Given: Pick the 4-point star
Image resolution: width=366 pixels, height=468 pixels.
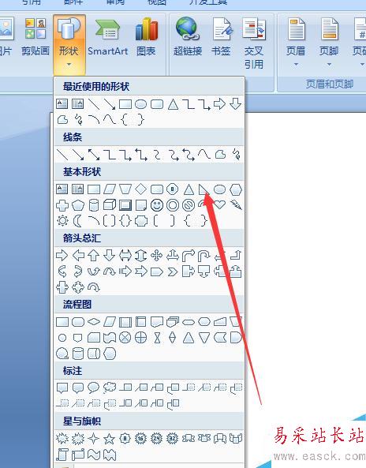Looking at the screenshot, I should 94,439.
